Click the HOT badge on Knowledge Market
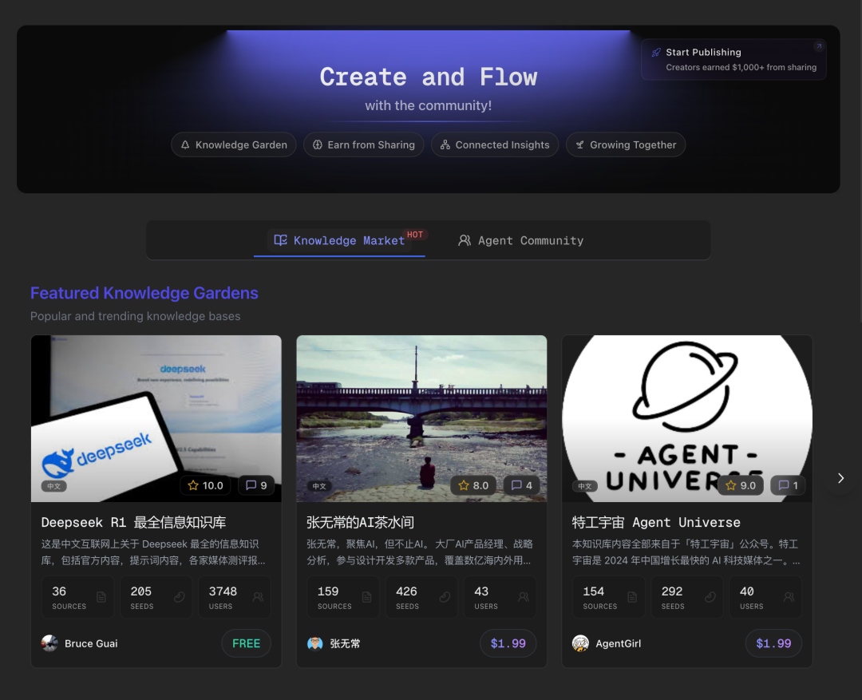The image size is (862, 700). coord(415,235)
